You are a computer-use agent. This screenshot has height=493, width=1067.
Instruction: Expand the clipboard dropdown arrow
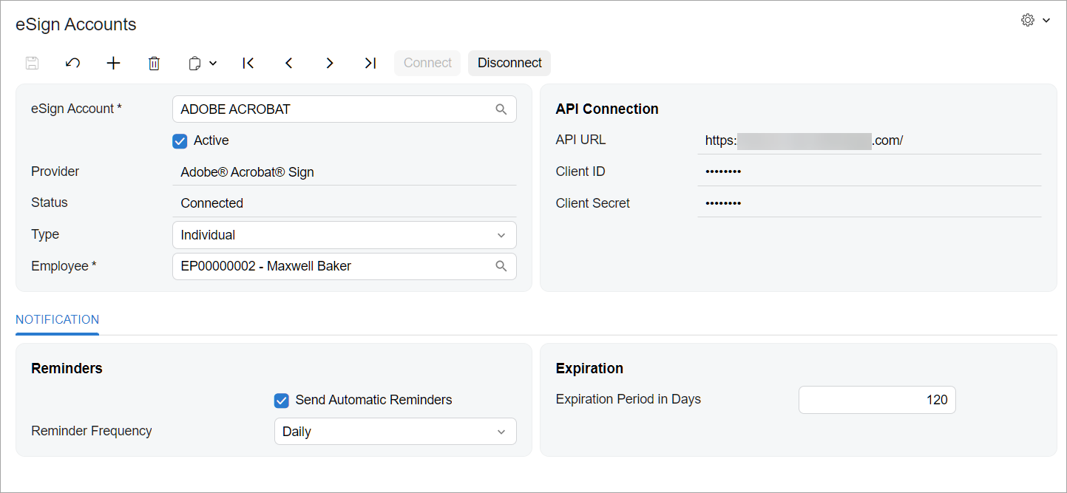click(x=213, y=63)
